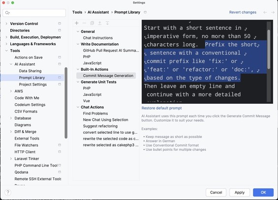Click the Apply button
Image resolution: width=278 pixels, height=200 pixels.
click(x=240, y=193)
